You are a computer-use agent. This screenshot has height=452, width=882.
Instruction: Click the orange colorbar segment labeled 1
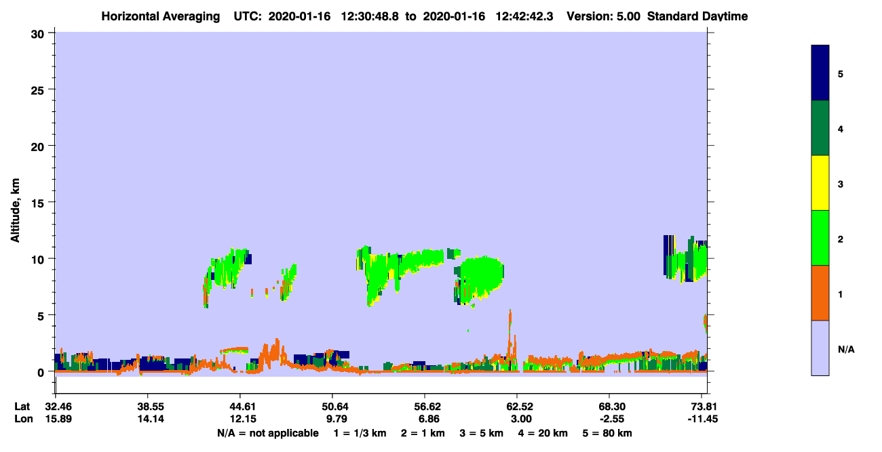[820, 293]
